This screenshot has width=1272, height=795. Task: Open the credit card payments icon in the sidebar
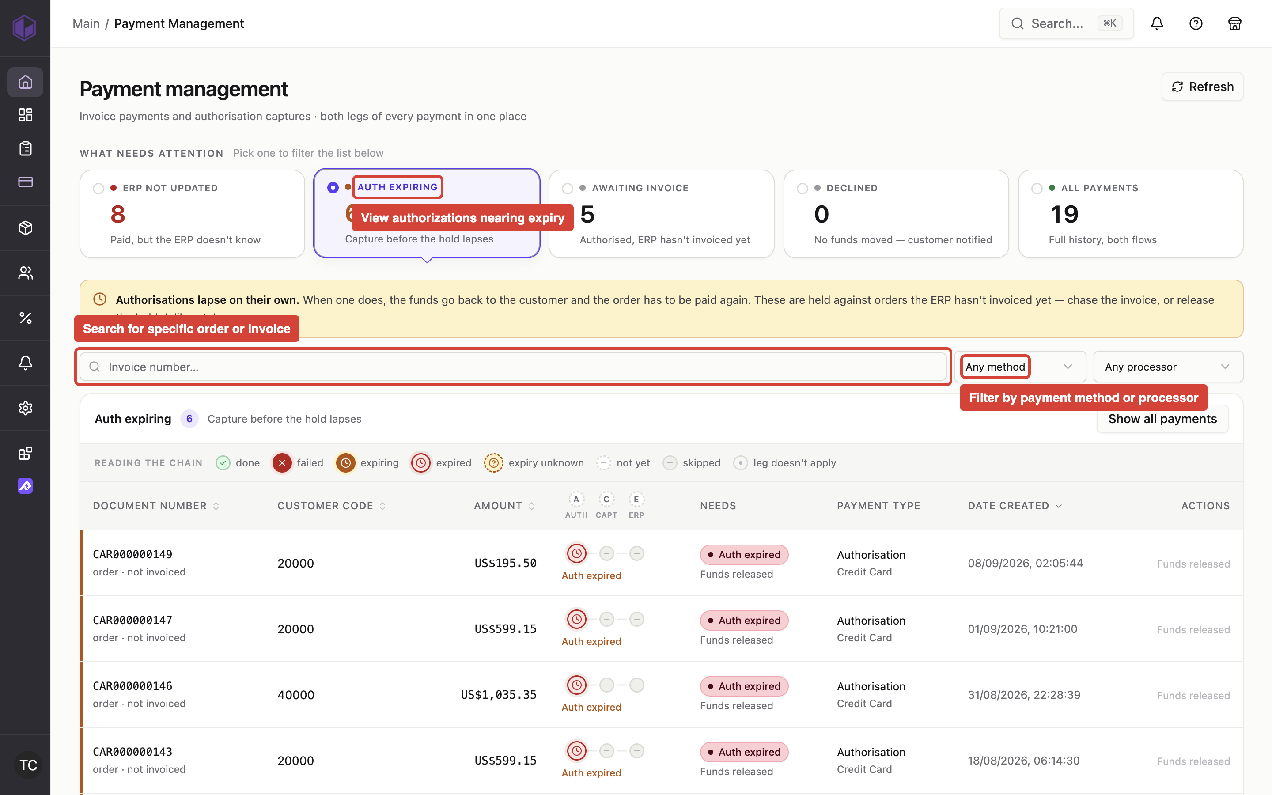coord(25,182)
